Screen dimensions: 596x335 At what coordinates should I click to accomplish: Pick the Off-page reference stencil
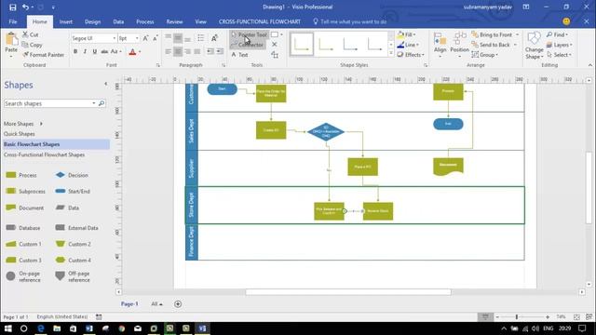pyautogui.click(x=73, y=276)
